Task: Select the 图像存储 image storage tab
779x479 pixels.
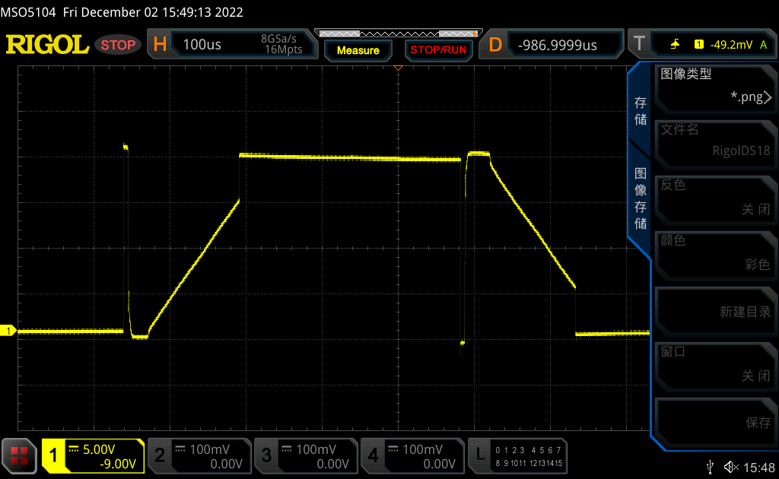Action: click(x=641, y=198)
